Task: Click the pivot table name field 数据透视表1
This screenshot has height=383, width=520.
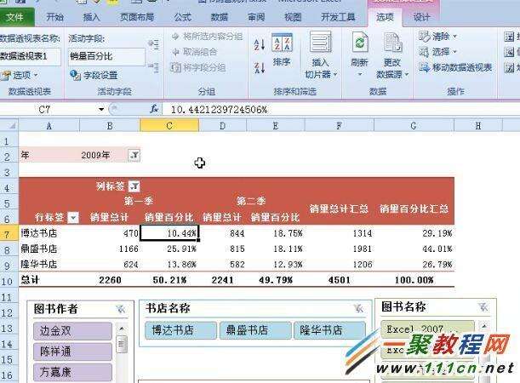Action: click(x=30, y=56)
